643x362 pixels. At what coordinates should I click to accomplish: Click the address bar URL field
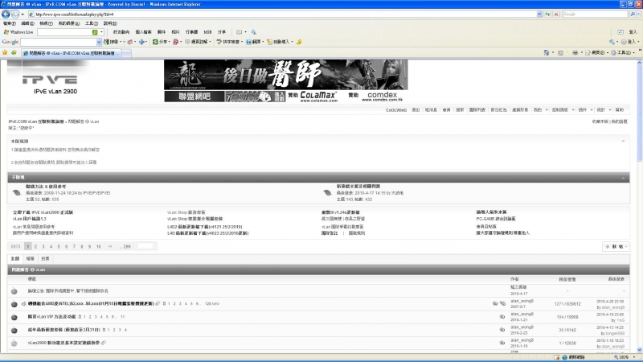[x=282, y=14]
